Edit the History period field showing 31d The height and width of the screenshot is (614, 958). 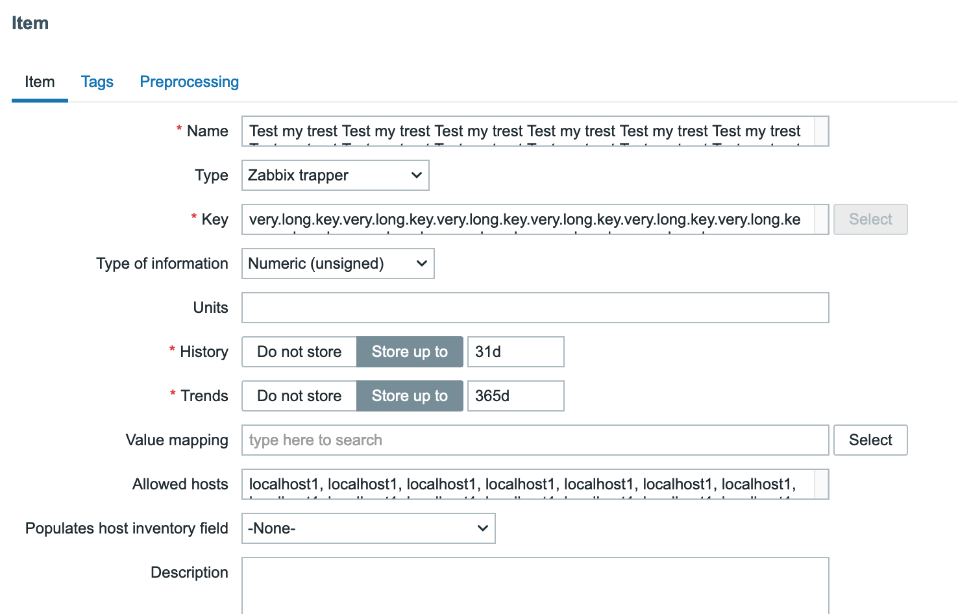(x=516, y=352)
